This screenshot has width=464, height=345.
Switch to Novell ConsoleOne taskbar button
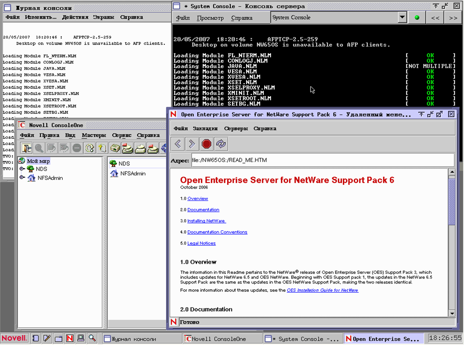[x=223, y=338]
